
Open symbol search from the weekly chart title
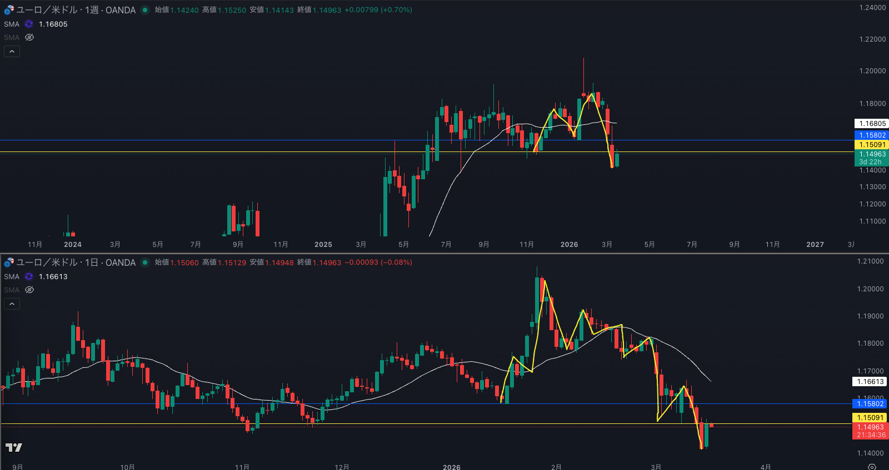tap(76, 10)
